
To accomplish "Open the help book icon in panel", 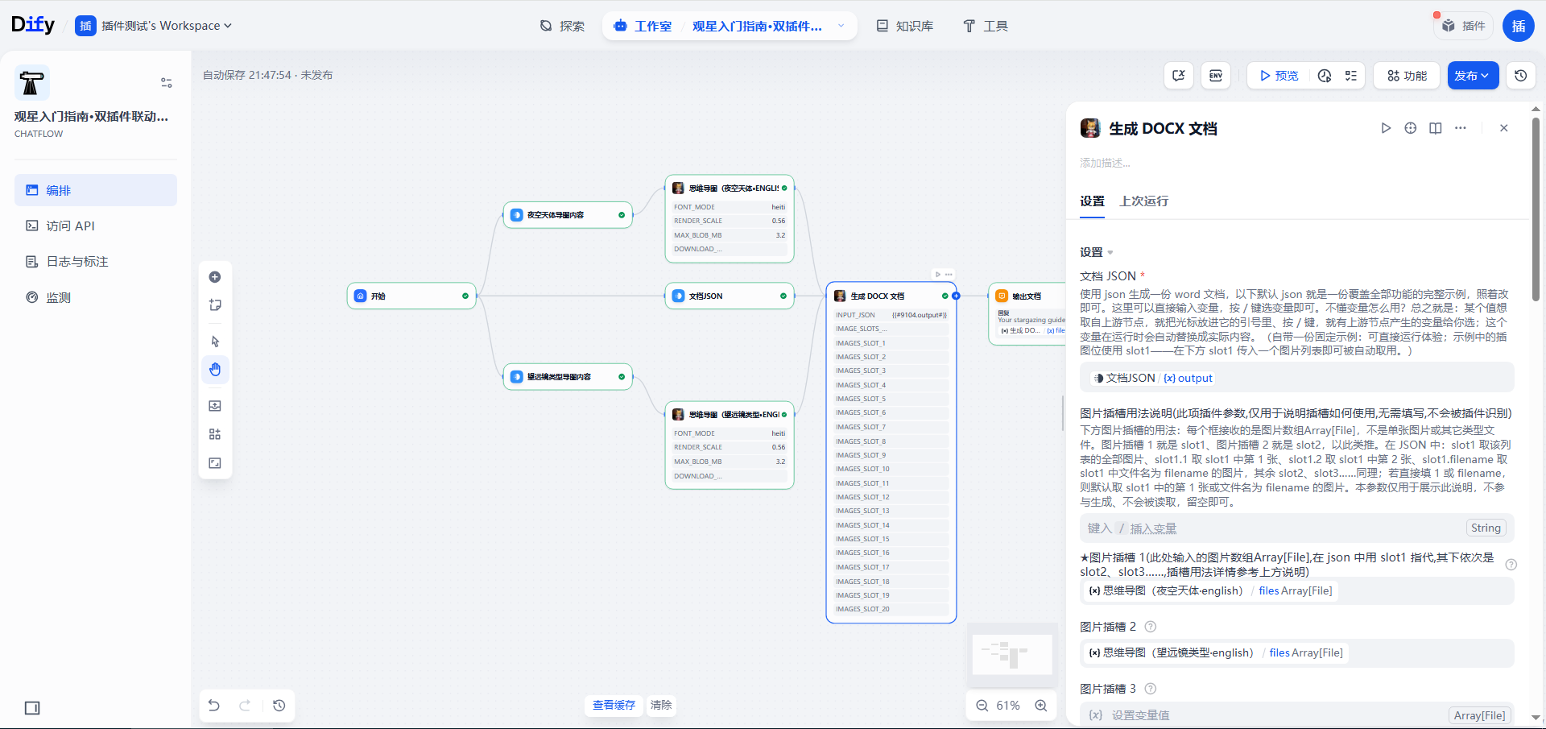I will click(x=1436, y=128).
